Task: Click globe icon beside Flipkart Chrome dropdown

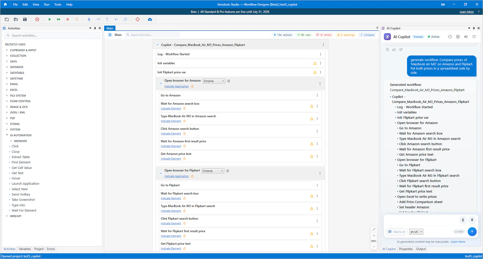Action: (228, 171)
